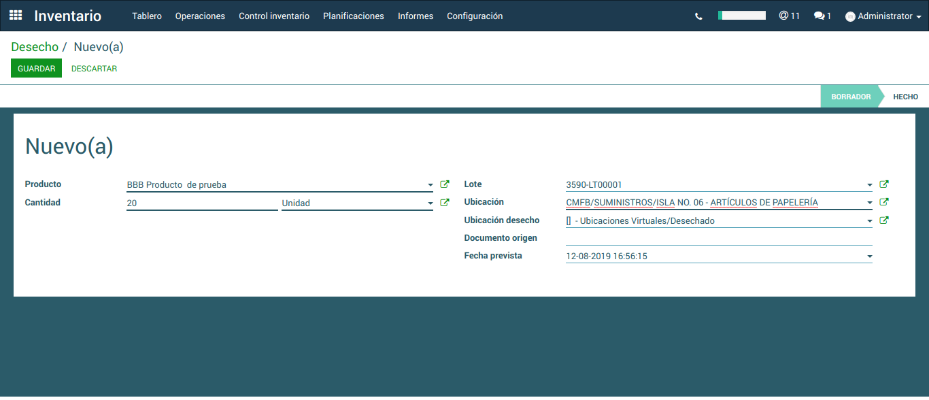Open the Informes menu
The height and width of the screenshot is (400, 929).
point(416,16)
